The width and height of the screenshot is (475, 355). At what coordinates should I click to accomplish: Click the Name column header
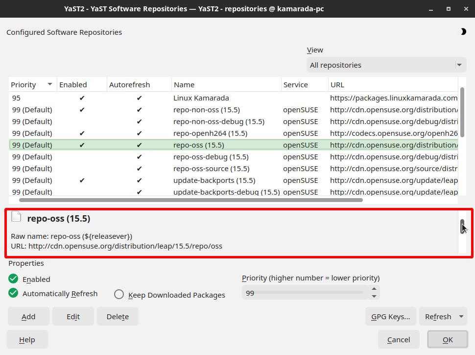(x=226, y=85)
